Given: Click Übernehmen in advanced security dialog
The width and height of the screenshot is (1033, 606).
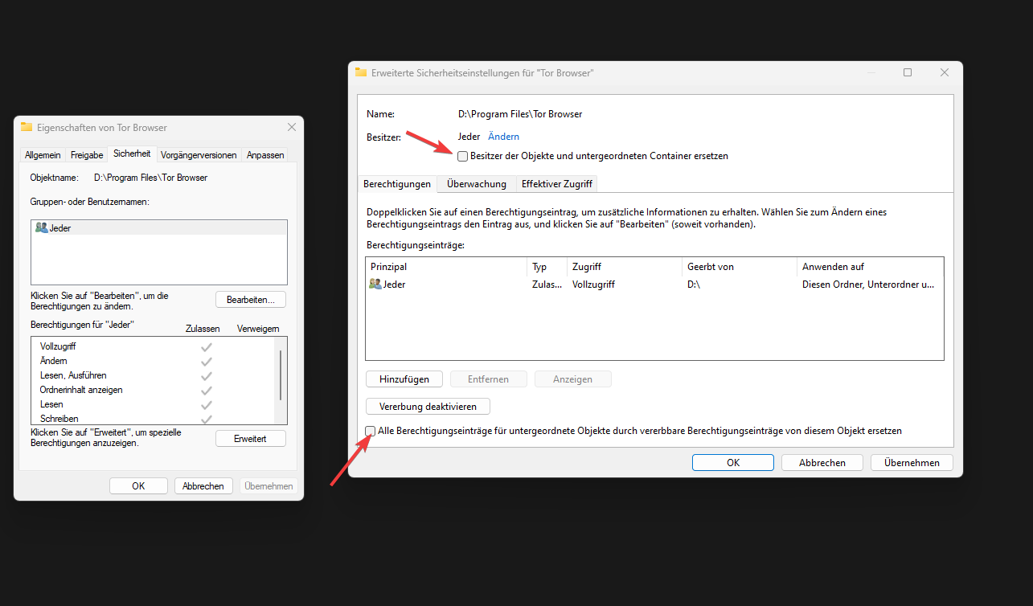Looking at the screenshot, I should [912, 463].
